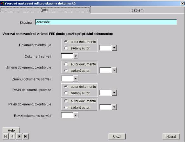Select 'zadaný autor' for Revizi dokumentu zkontroluje
The image size is (185, 142).
click(66, 107)
